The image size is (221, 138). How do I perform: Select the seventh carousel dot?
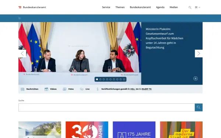pos(117,79)
